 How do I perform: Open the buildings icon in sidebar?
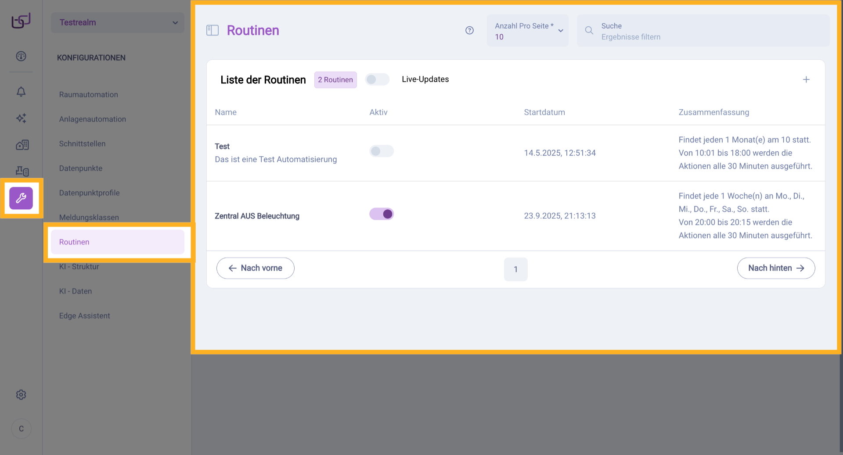click(22, 145)
